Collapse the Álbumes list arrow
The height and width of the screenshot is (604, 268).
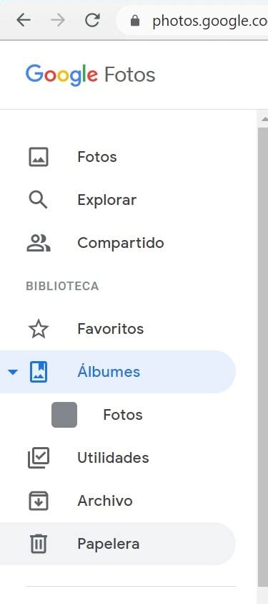pyautogui.click(x=13, y=372)
